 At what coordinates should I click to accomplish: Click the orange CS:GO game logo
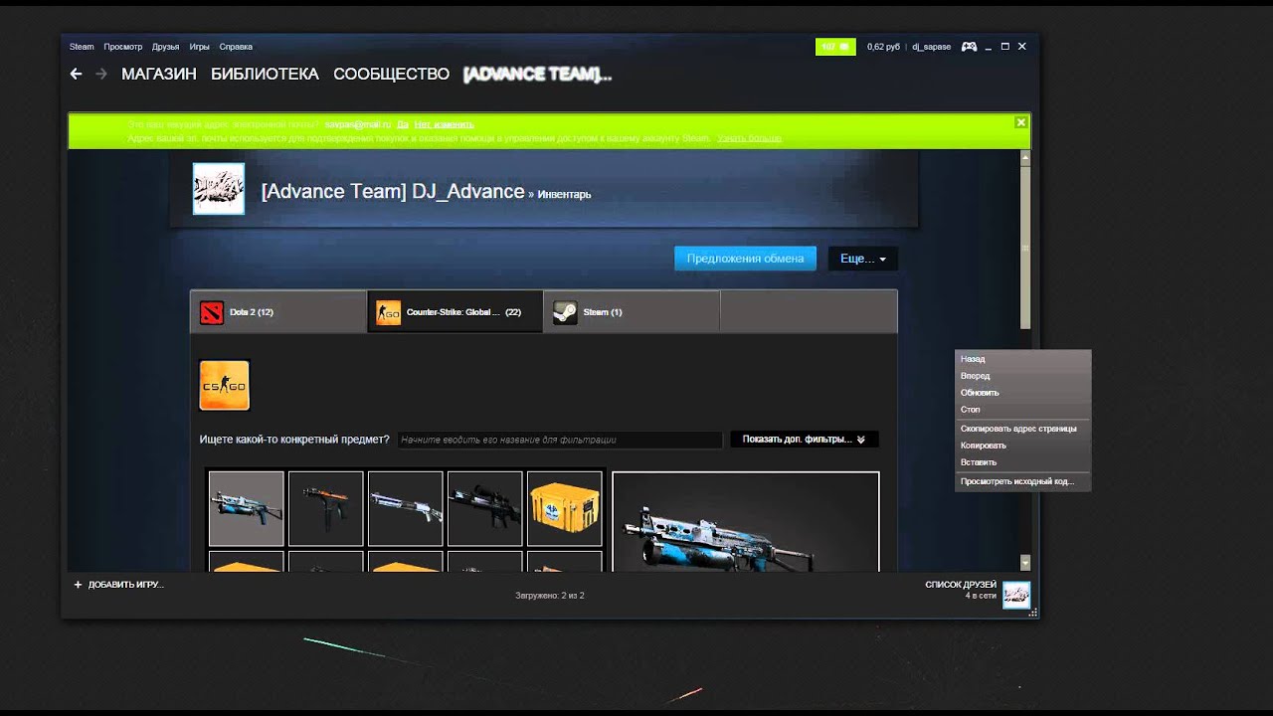point(224,385)
